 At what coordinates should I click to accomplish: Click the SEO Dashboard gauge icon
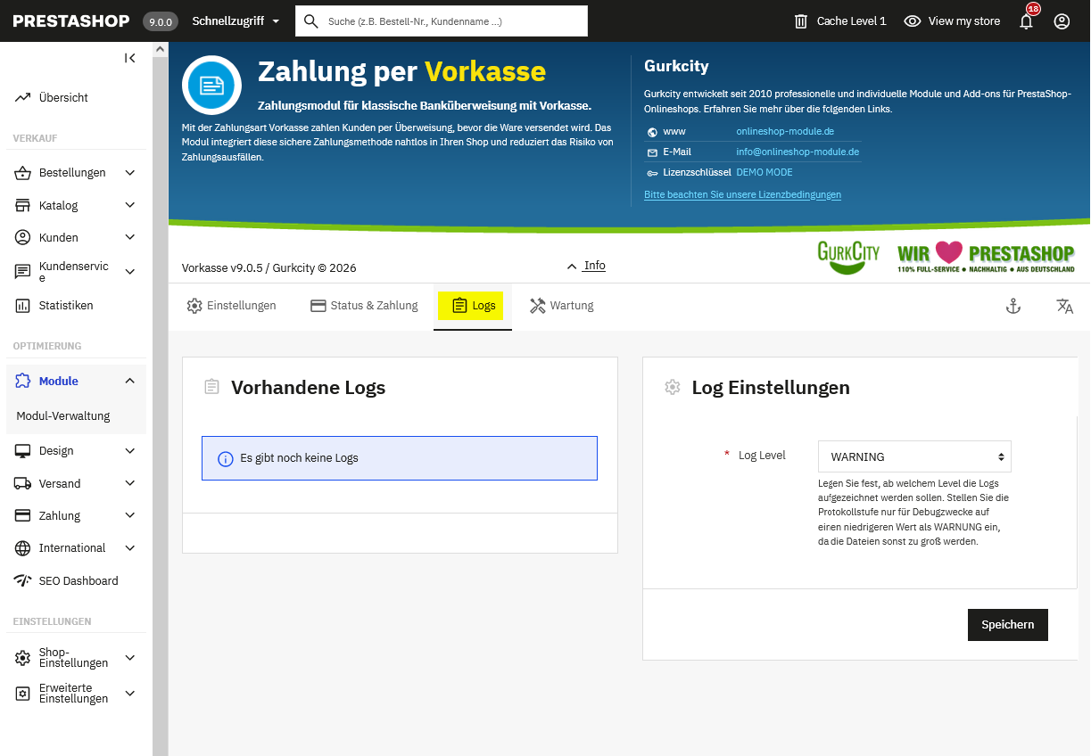click(x=23, y=580)
